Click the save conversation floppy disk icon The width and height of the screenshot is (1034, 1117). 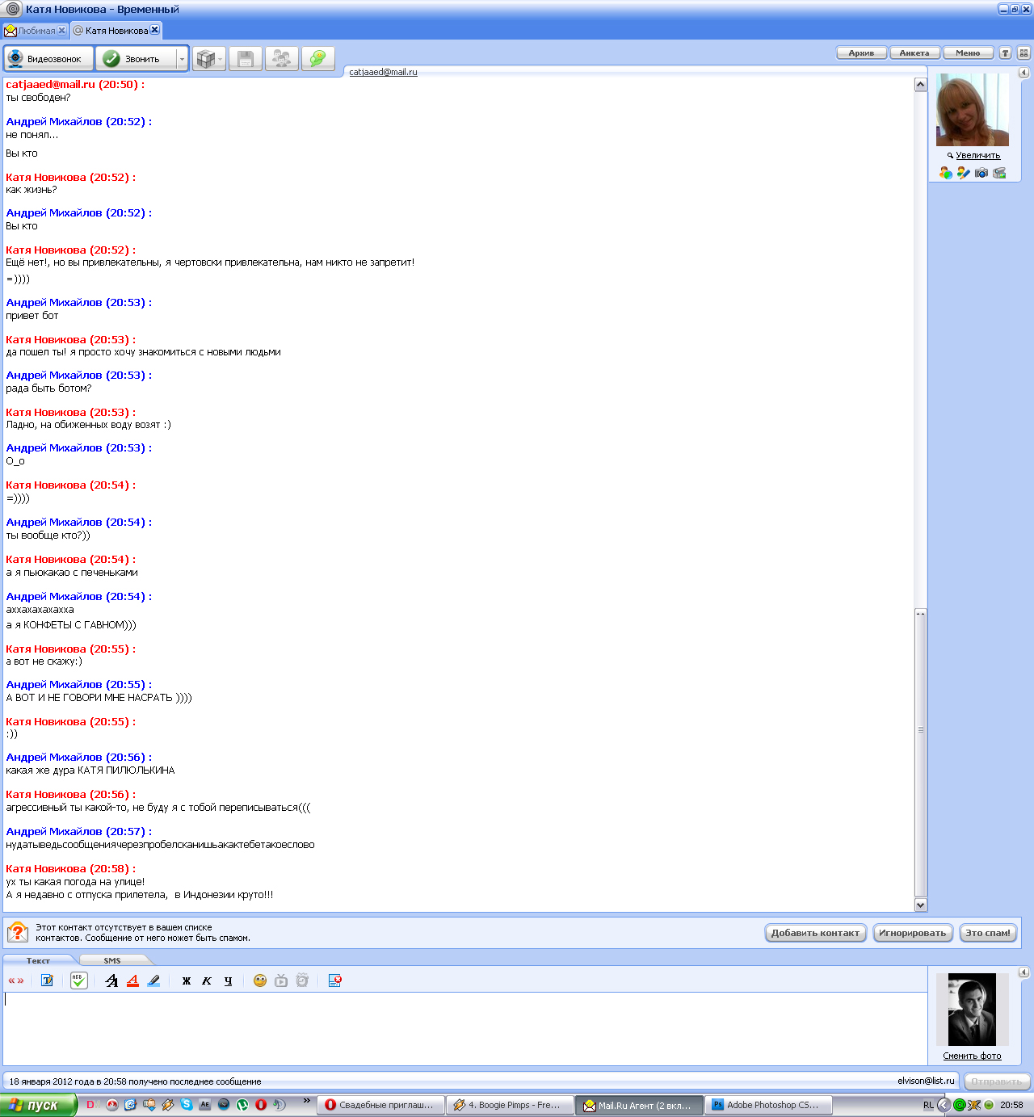point(246,59)
